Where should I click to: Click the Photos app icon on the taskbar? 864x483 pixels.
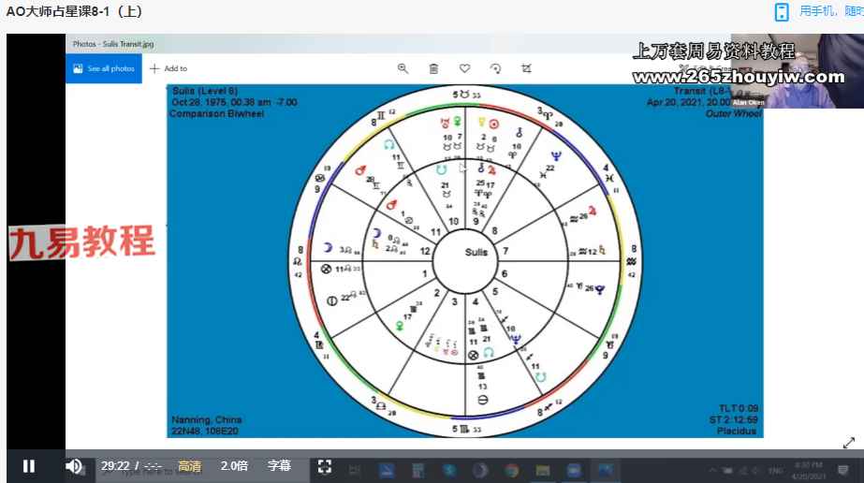click(605, 471)
